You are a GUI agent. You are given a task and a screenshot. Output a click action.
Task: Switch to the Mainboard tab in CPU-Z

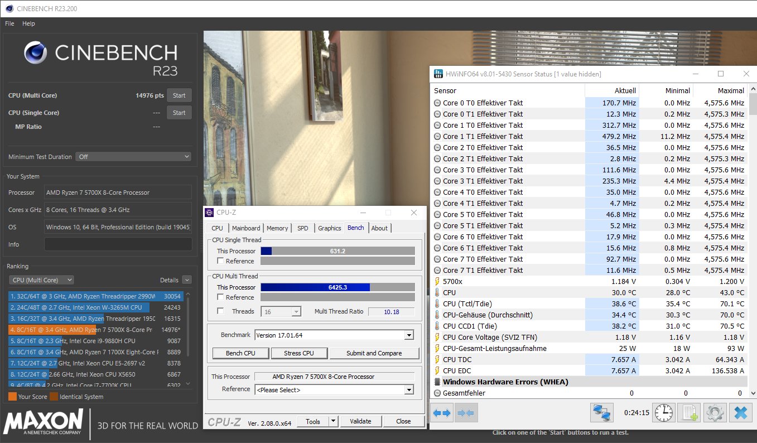coord(246,228)
